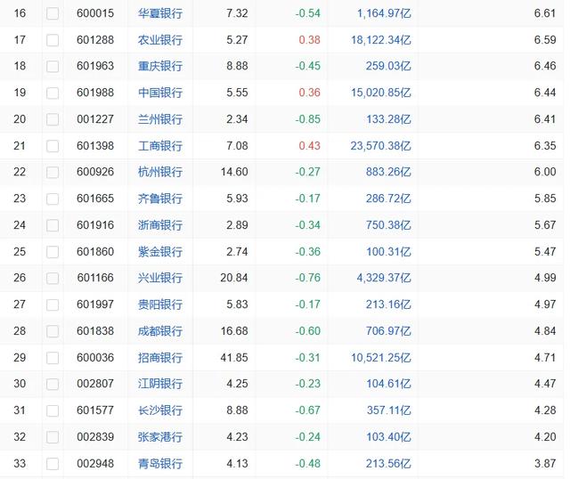
Task: Open the 中国银行 link
Action: click(160, 93)
